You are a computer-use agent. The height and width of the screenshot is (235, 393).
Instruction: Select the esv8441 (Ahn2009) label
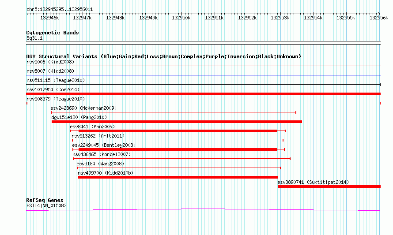pyautogui.click(x=92, y=127)
